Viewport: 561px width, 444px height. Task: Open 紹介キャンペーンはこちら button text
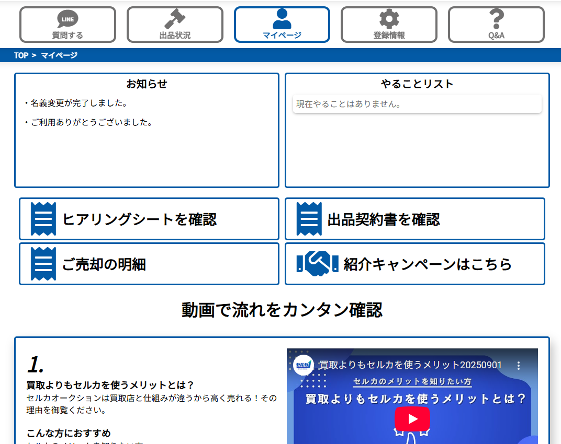[x=428, y=264]
